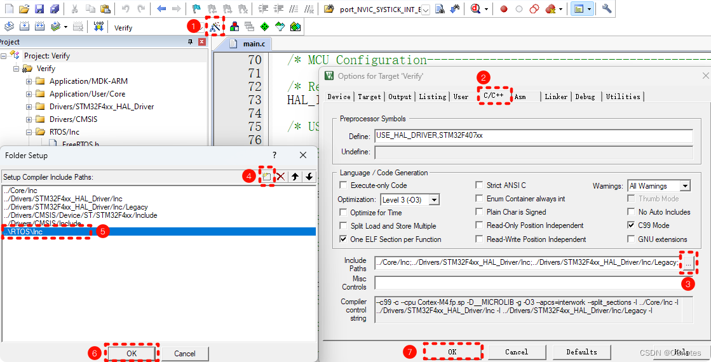Expand the Application/MDK-ARM tree folder
Viewport: 711px width, 362px height.
(x=29, y=81)
